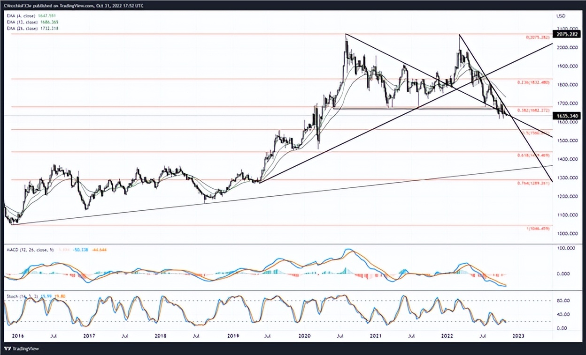The width and height of the screenshot is (586, 355).
Task: Click the Stoch 80.00 scale value
Action: [563, 301]
